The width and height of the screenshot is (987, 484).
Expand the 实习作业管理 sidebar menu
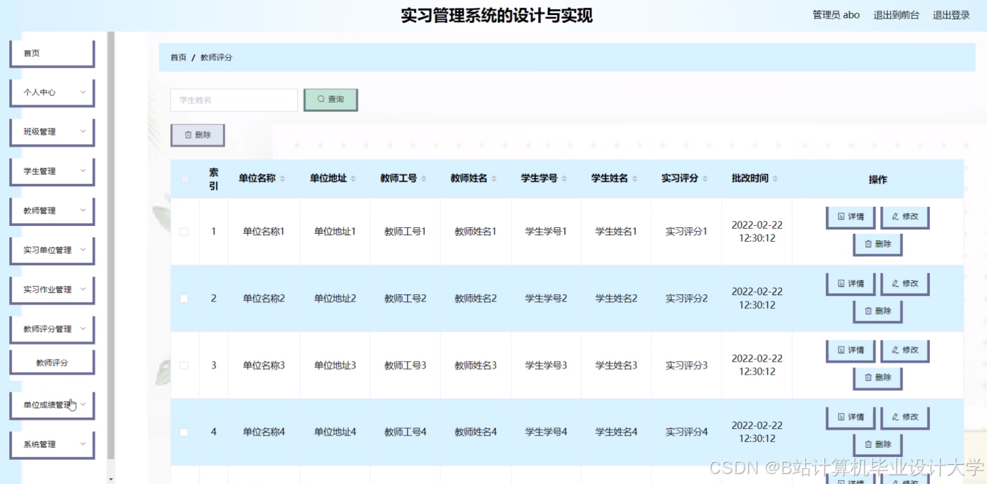52,290
